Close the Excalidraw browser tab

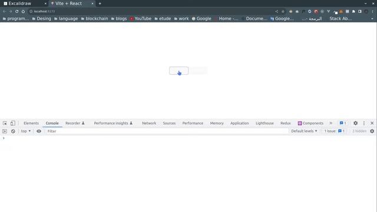[45, 4]
